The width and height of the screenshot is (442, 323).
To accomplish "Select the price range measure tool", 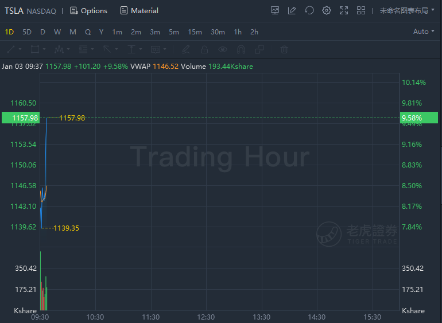I will click(x=131, y=49).
